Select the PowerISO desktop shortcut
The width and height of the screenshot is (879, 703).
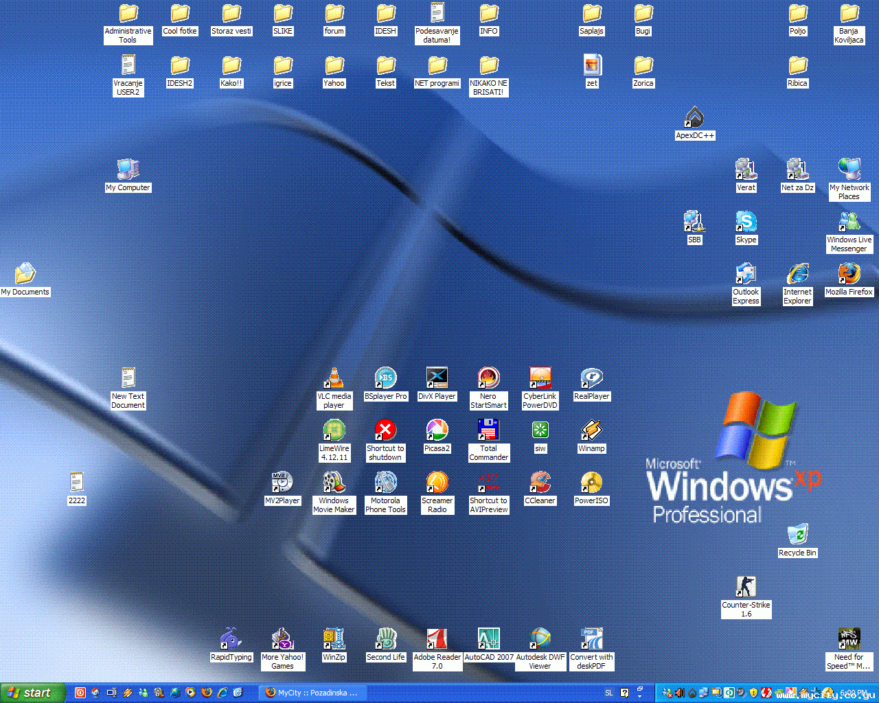click(x=592, y=483)
